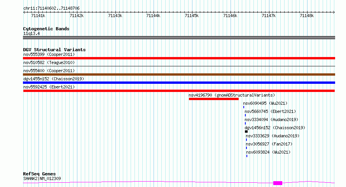
Task: Click the 71142k ruler position
Action: 77,16
